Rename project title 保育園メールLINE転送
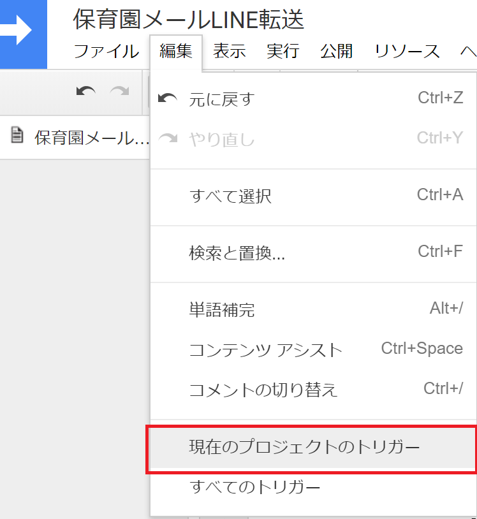The width and height of the screenshot is (477, 519). click(x=188, y=20)
